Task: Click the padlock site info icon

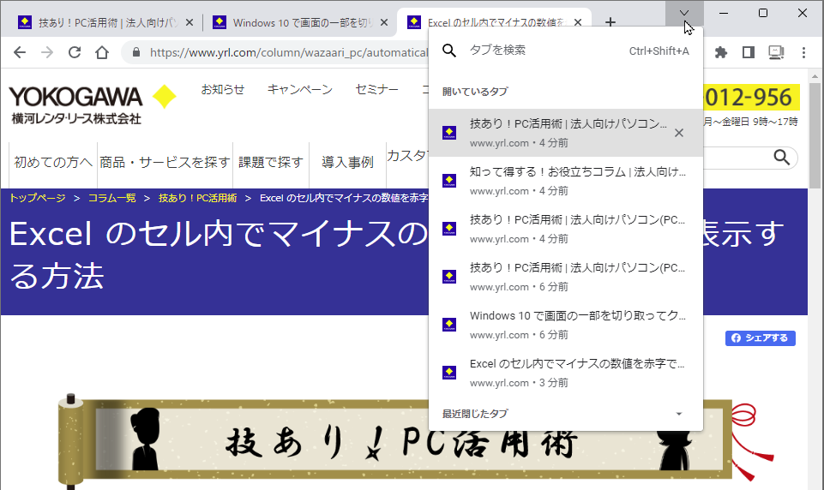Action: 136,52
